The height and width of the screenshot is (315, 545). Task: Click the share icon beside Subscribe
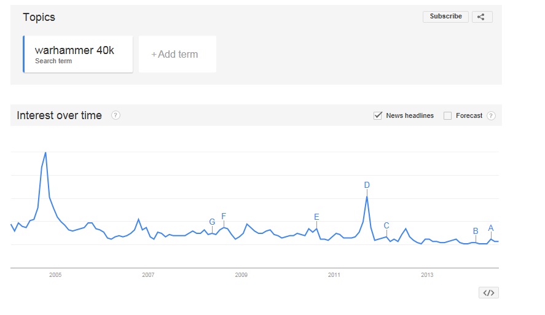point(482,17)
